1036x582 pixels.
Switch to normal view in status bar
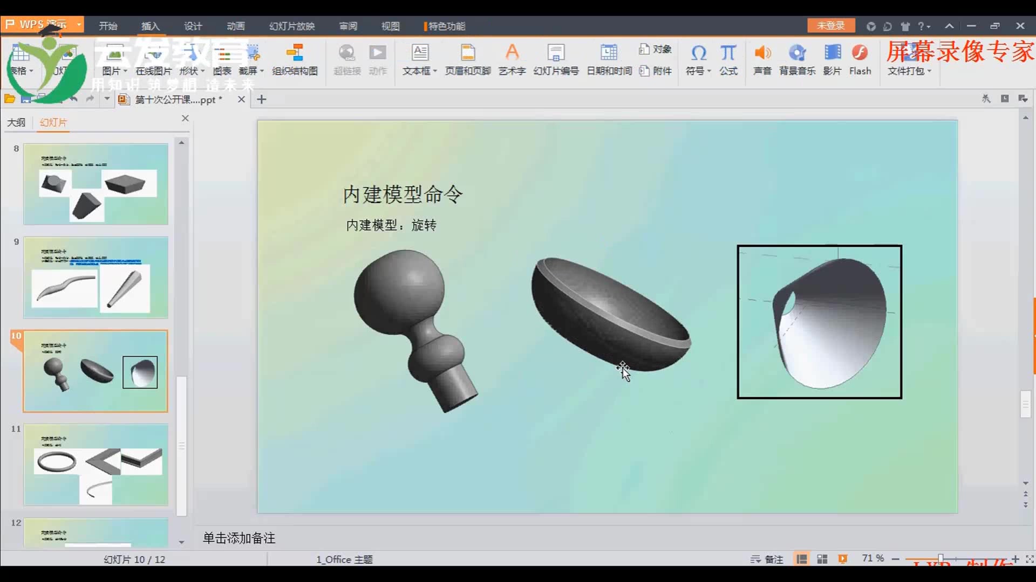point(802,559)
